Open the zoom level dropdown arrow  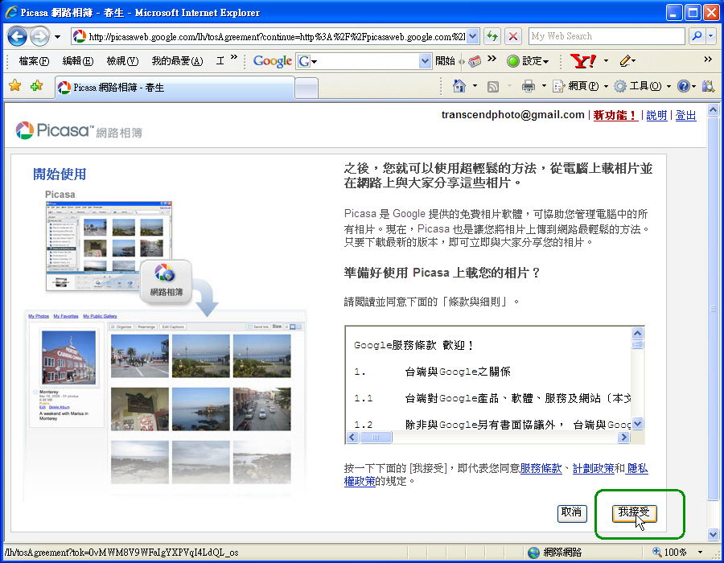(701, 552)
